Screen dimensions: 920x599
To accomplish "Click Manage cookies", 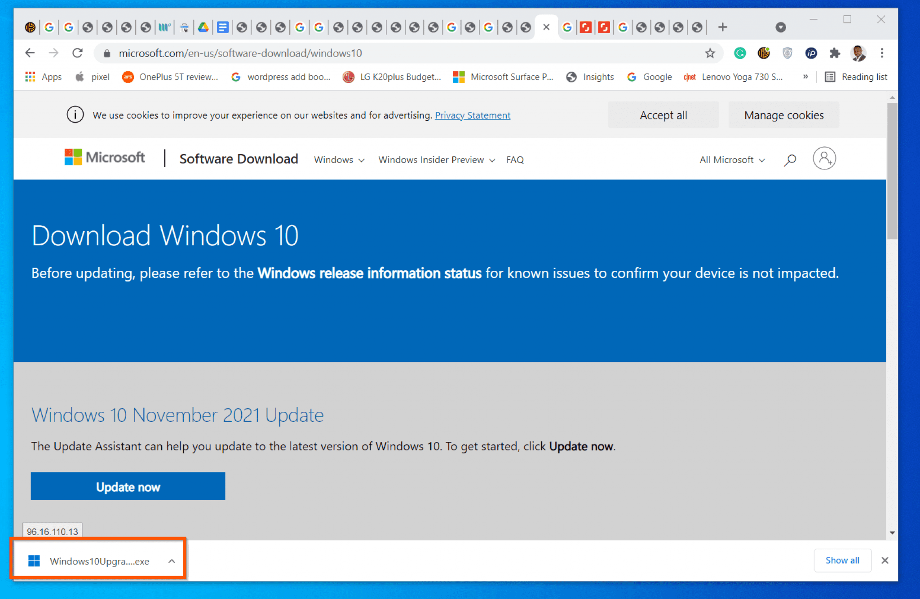I will pos(783,115).
